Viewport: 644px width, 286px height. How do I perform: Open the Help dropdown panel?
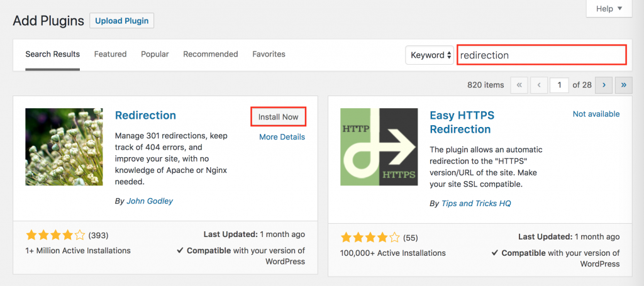[609, 9]
